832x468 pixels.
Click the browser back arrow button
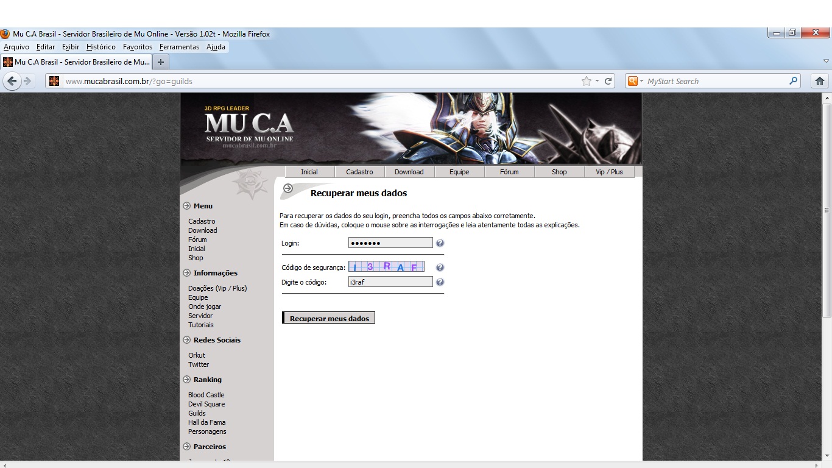12,81
